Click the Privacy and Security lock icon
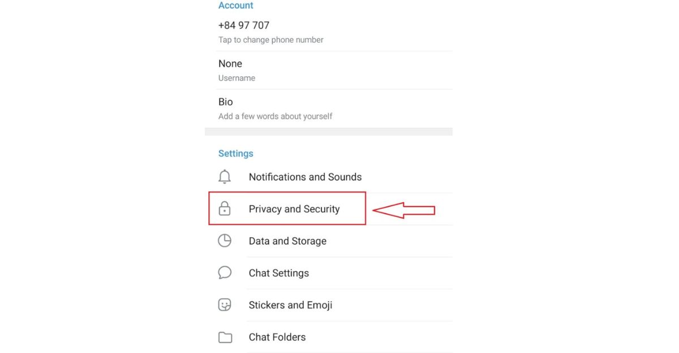 (x=225, y=208)
